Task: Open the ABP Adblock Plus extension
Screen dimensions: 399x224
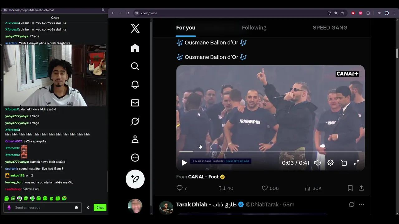Action: pos(361,13)
